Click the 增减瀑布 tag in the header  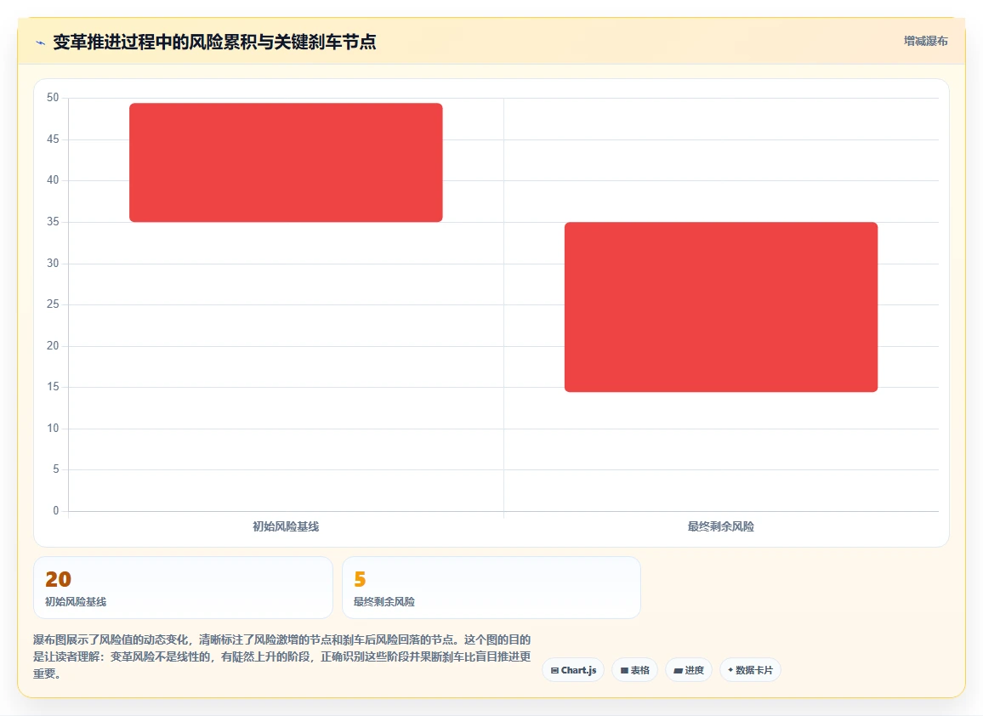click(x=925, y=42)
